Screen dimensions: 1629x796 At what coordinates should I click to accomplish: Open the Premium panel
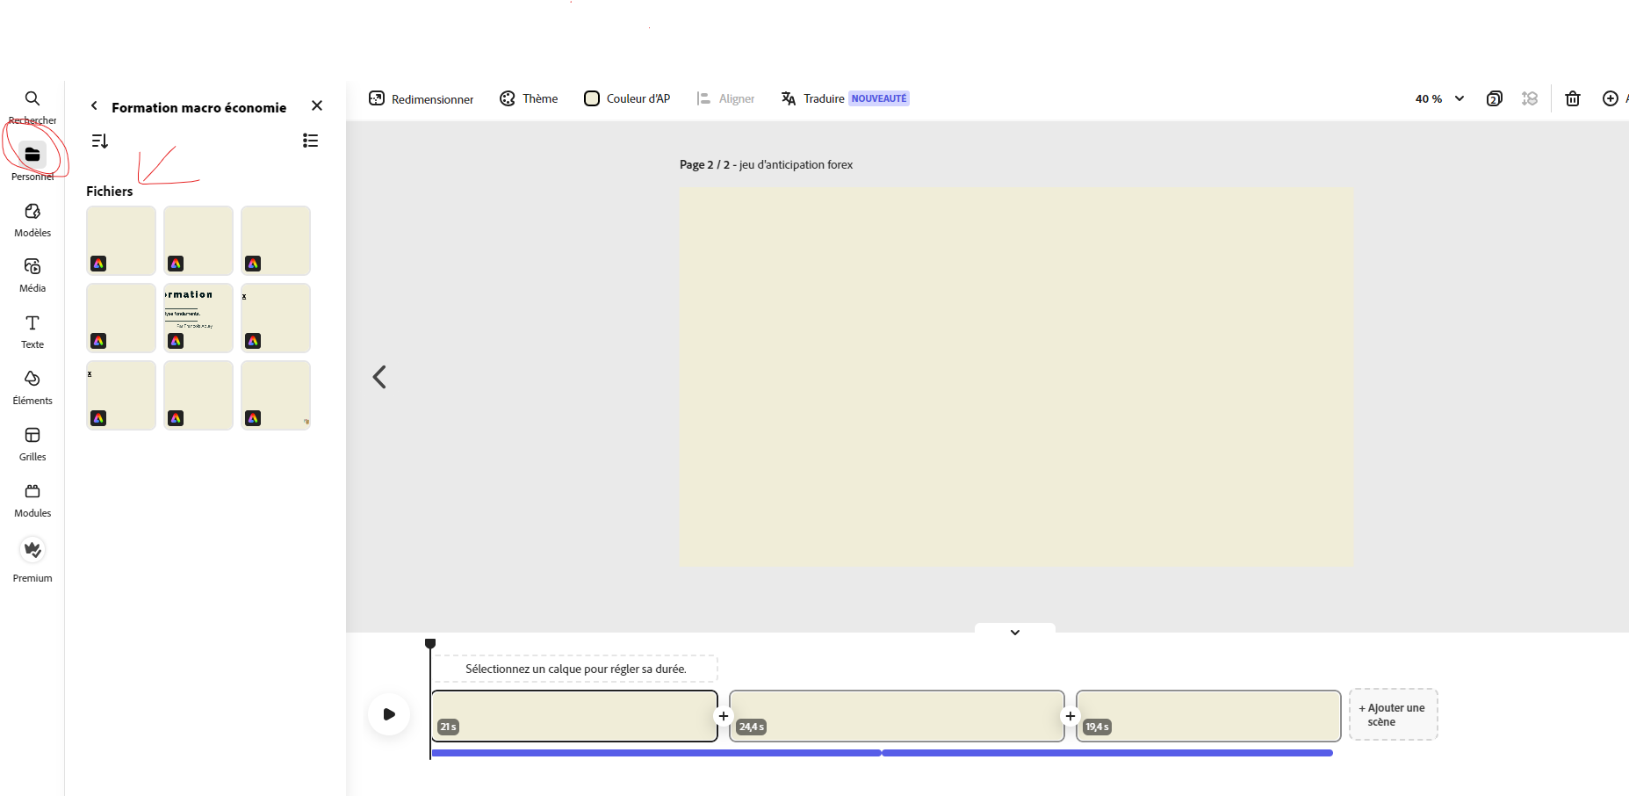pyautogui.click(x=32, y=550)
